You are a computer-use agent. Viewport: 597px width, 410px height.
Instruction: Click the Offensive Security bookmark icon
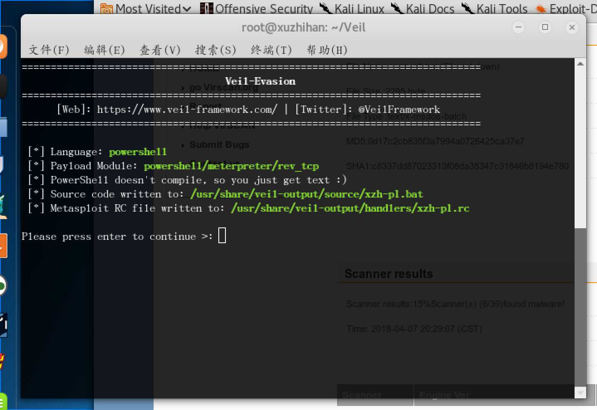pyautogui.click(x=207, y=8)
